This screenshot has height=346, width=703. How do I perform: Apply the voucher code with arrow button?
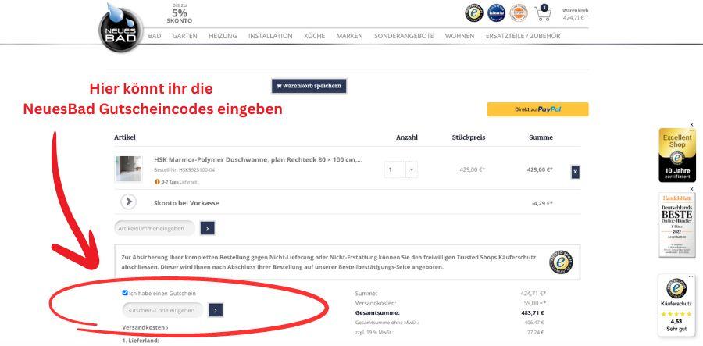pyautogui.click(x=216, y=310)
